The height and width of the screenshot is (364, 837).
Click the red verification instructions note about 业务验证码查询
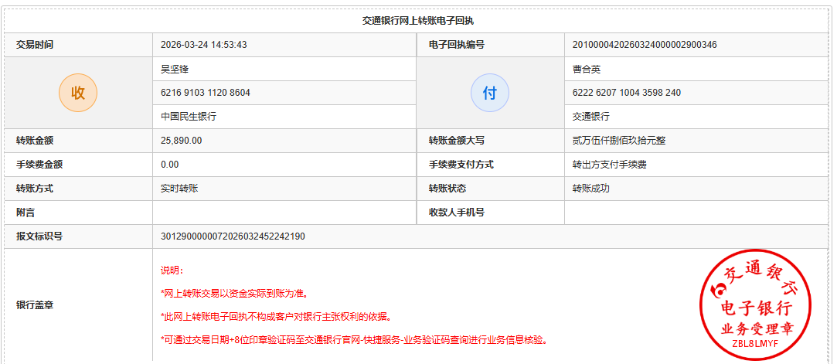[x=353, y=339]
